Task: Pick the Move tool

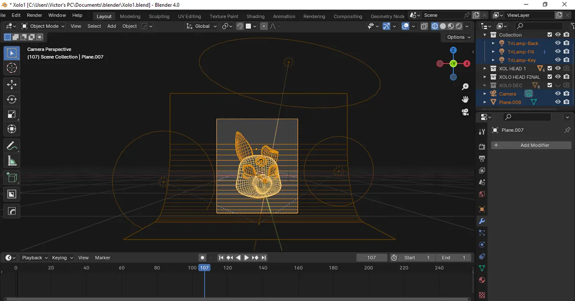Action: coord(12,84)
